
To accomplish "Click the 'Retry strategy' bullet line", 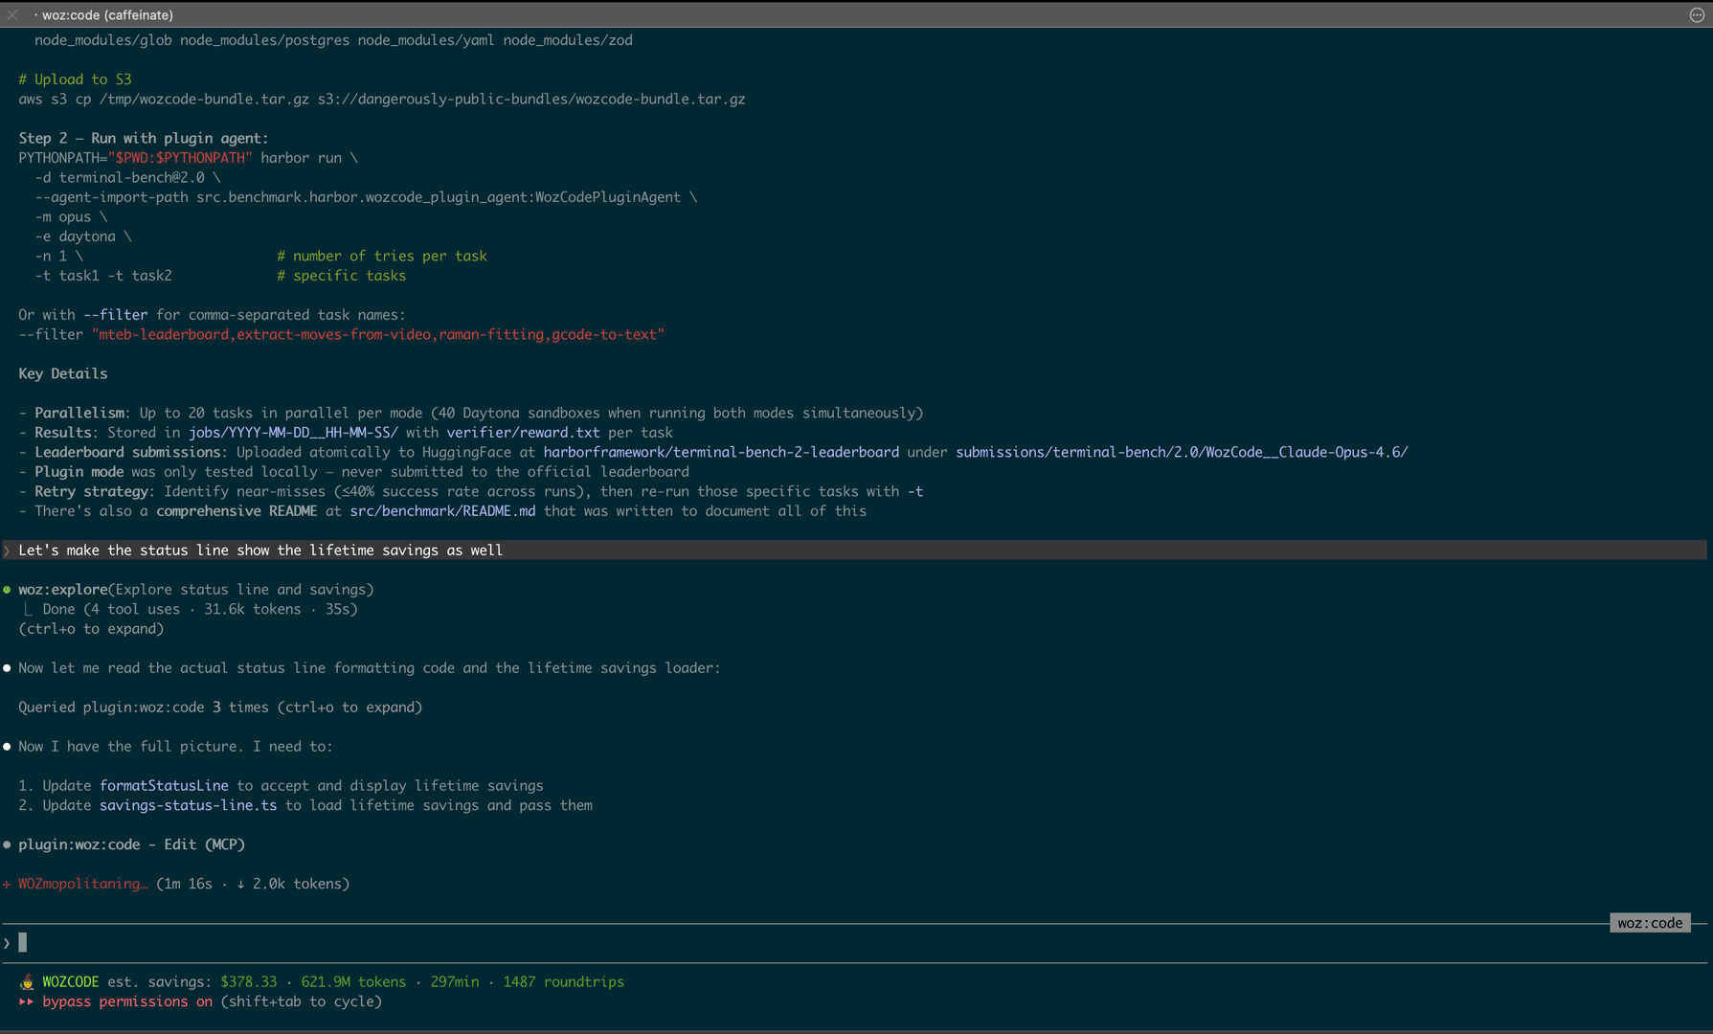I will point(471,492).
